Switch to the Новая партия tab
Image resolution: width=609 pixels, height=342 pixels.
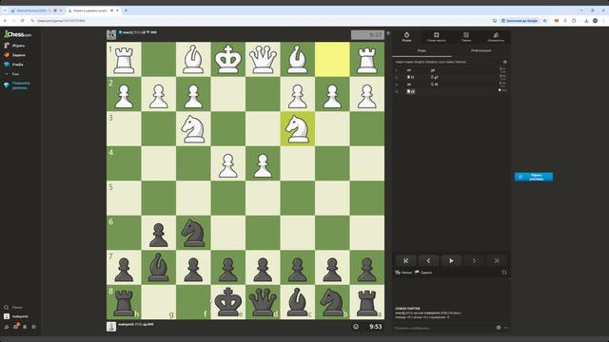[x=436, y=37]
